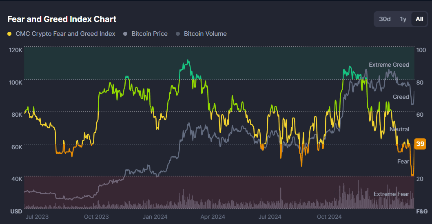Click the Neutral zone label

[x=399, y=129]
